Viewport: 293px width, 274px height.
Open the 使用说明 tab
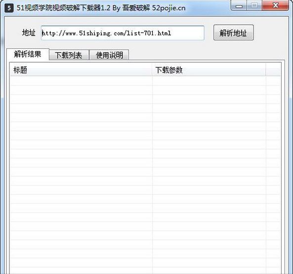coord(109,55)
